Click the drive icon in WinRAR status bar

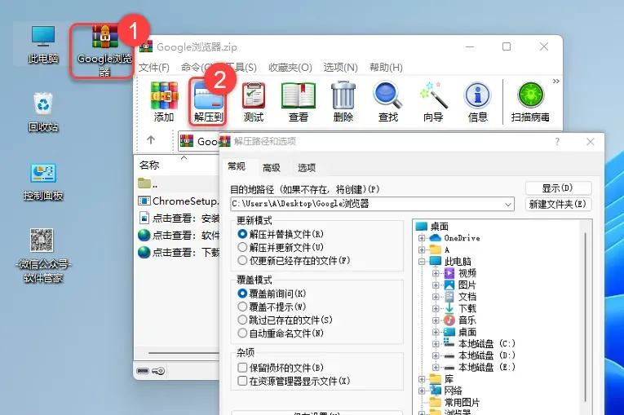(143, 371)
